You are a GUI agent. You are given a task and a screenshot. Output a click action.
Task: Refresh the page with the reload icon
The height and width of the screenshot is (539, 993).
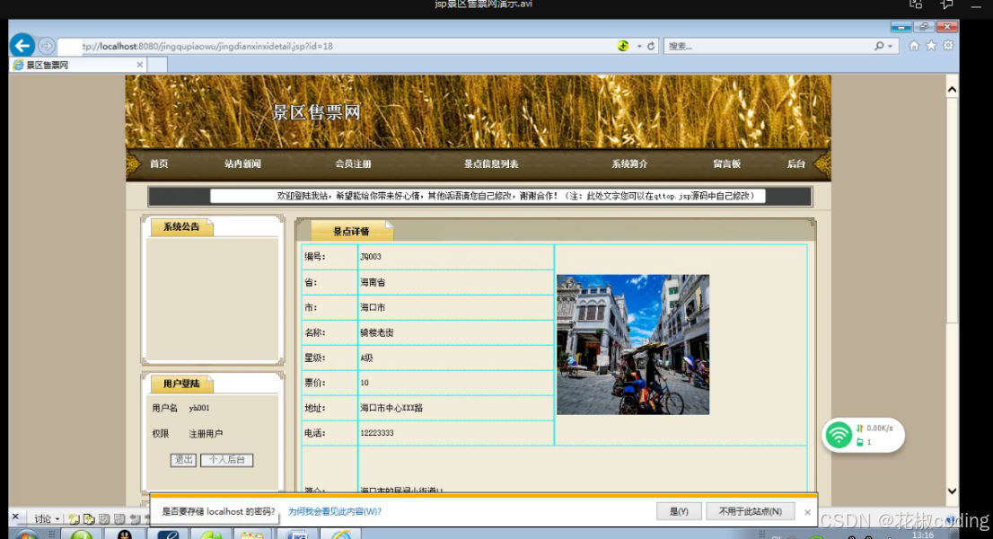651,45
